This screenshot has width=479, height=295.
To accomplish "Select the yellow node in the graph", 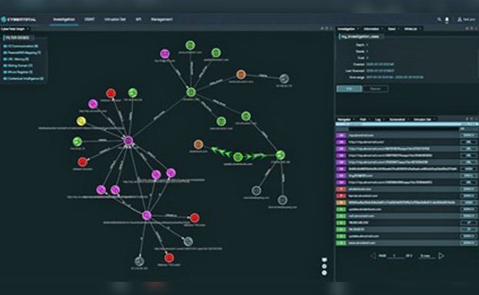I will pos(81,121).
